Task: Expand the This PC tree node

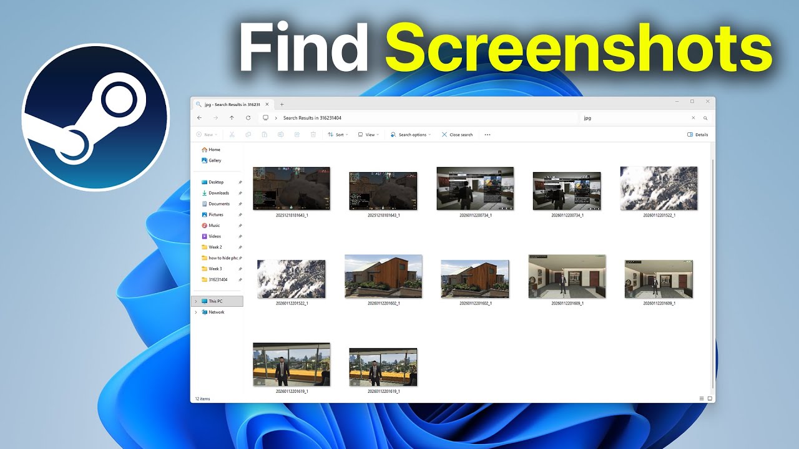Action: tap(195, 301)
